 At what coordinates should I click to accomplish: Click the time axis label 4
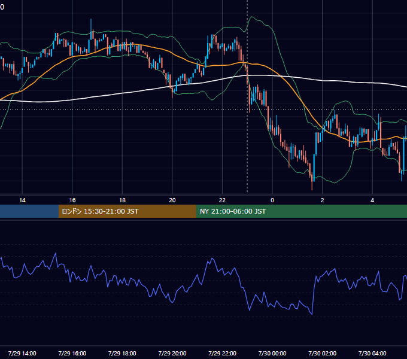372,200
